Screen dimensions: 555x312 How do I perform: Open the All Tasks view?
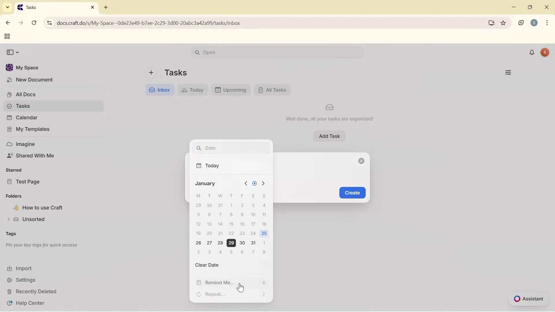tap(272, 90)
